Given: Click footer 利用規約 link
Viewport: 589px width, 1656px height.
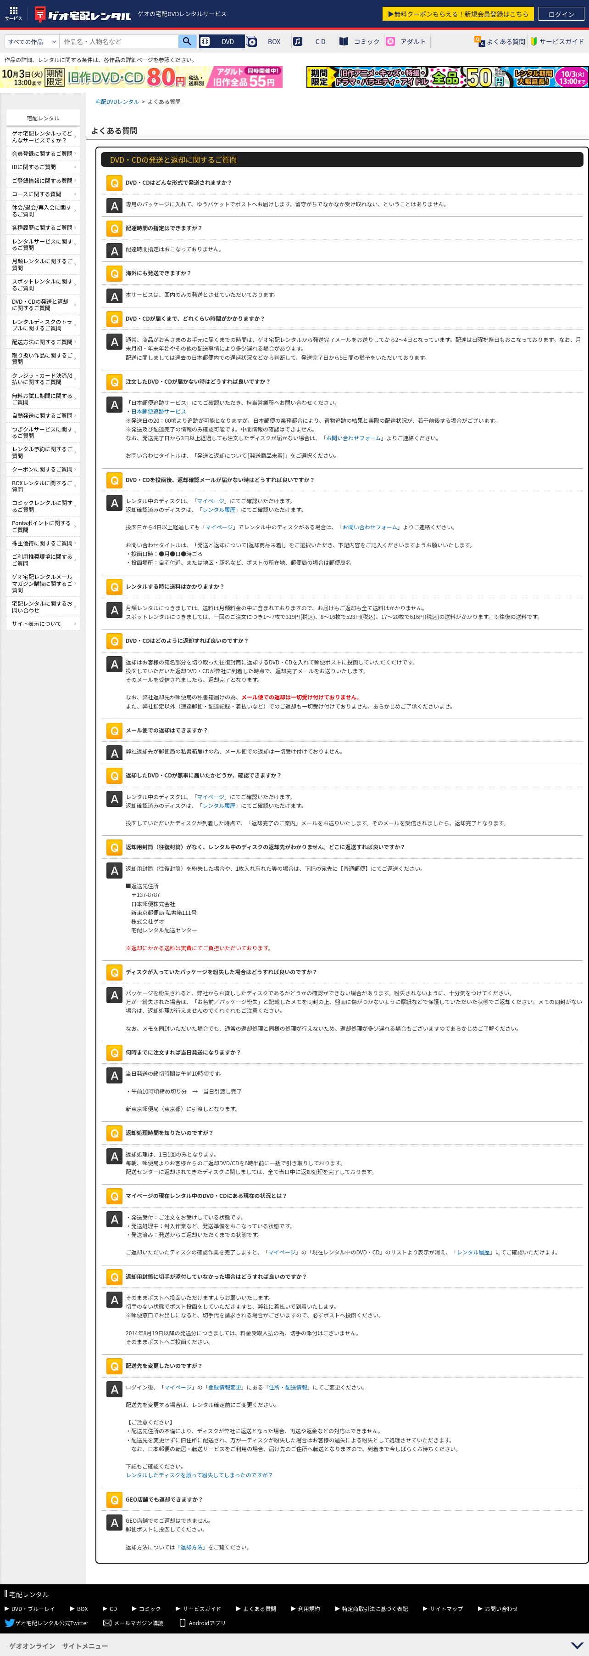Looking at the screenshot, I should tap(309, 1608).
